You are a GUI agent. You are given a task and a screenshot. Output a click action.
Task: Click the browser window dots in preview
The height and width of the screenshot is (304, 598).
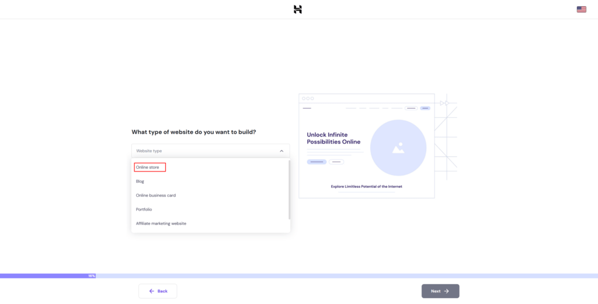pyautogui.click(x=308, y=98)
